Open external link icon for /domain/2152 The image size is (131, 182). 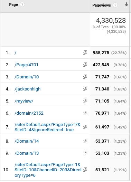85,113
